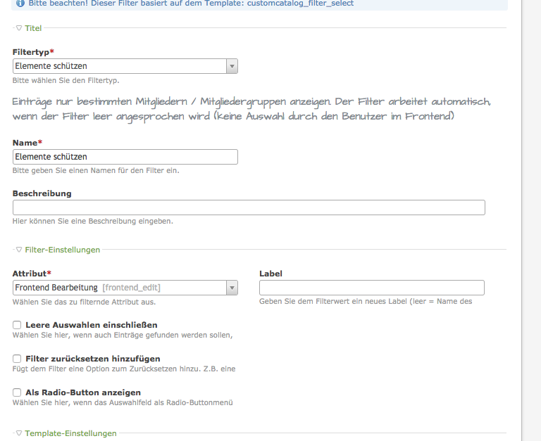Check the Als Radio-Button anzeigen checkbox
541x441 pixels.
[x=17, y=392]
